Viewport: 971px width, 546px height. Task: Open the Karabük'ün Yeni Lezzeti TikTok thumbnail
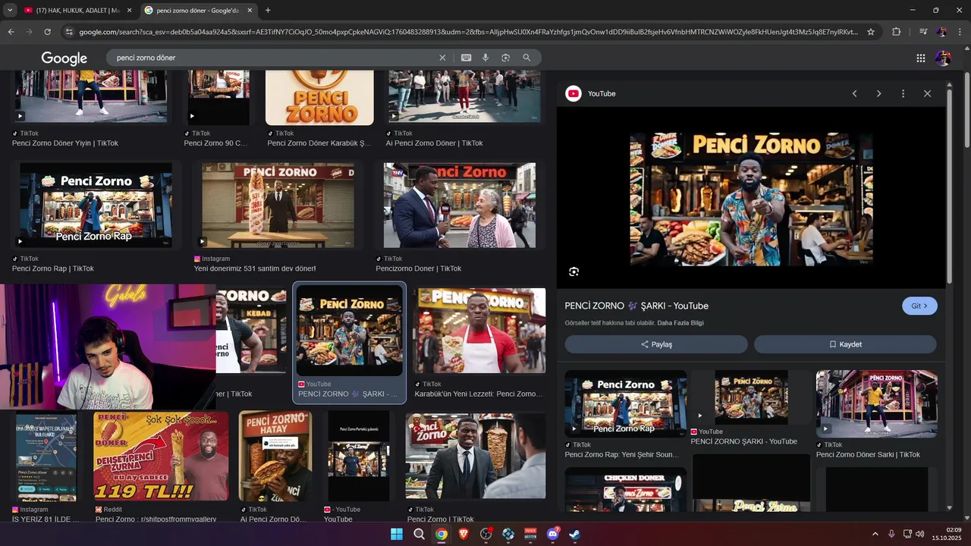(x=479, y=331)
